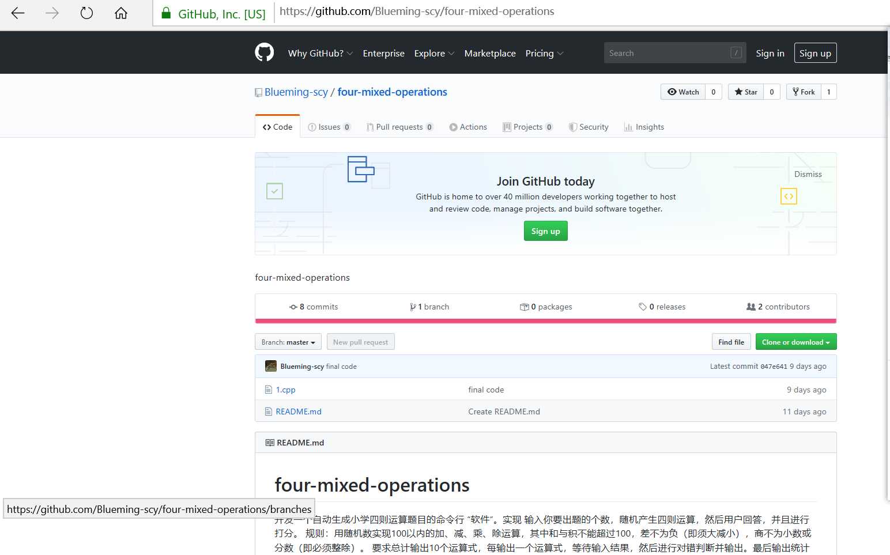
Task: Open the 0 releases link
Action: (662, 307)
